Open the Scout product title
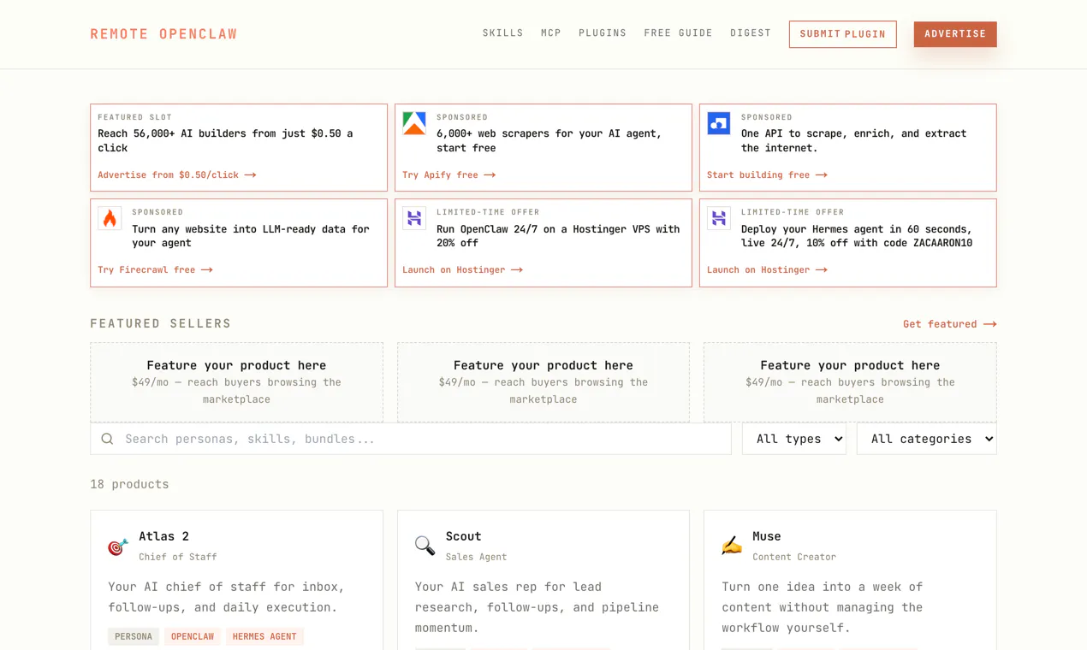Viewport: 1087px width, 650px height. [463, 536]
